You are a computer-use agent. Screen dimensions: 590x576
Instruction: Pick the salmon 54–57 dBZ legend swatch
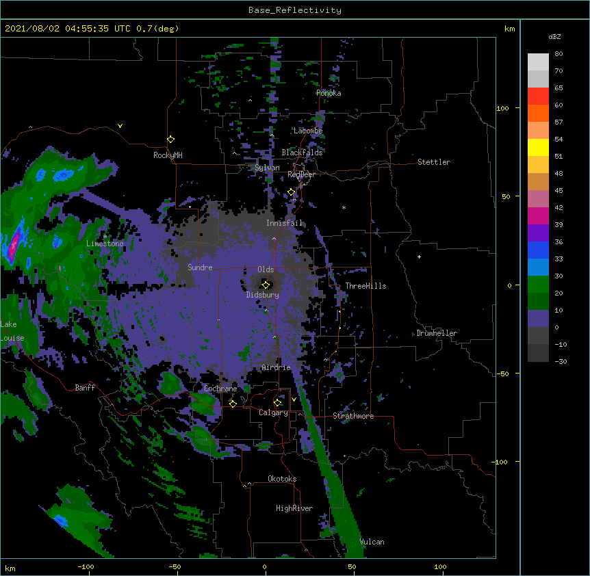538,131
